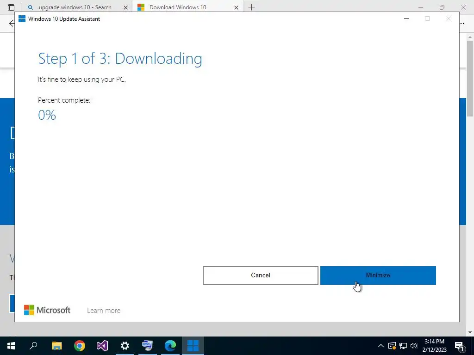This screenshot has height=355, width=474.
Task: Go back in the Edge browser
Action: 12,23
